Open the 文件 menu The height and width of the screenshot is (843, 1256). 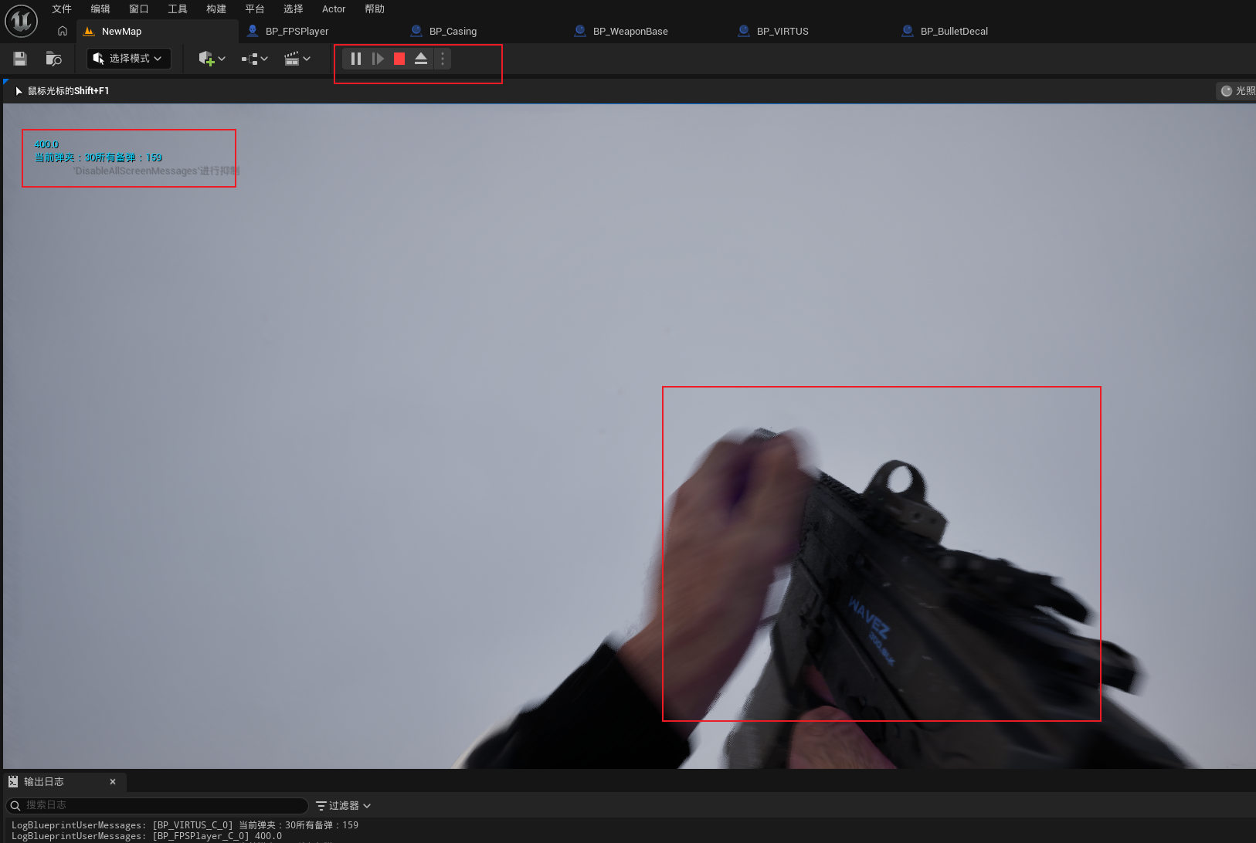point(62,9)
